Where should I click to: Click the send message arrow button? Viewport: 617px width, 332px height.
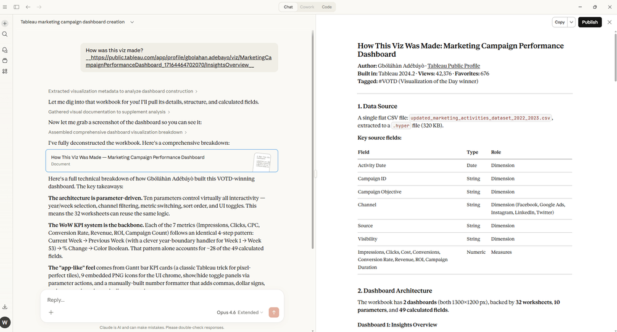click(x=274, y=312)
